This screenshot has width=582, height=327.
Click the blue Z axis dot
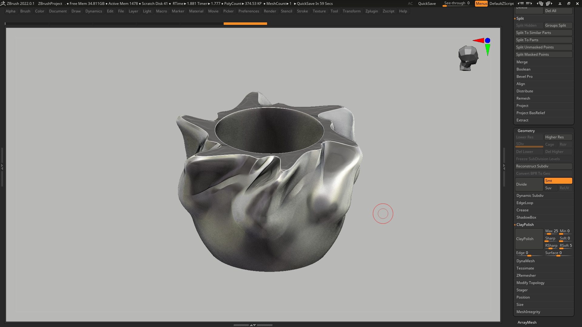pos(487,40)
